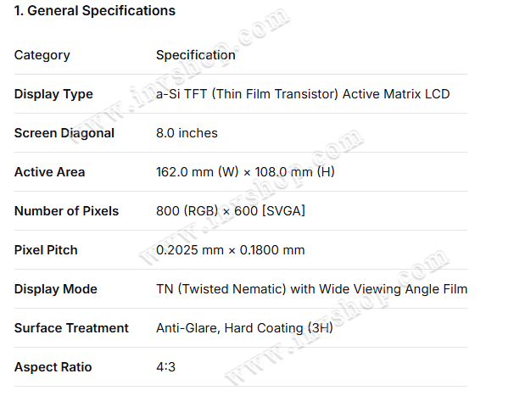Select the Pixel Pitch row label
Screen dimensions: 514x396
pyautogui.click(x=46, y=250)
